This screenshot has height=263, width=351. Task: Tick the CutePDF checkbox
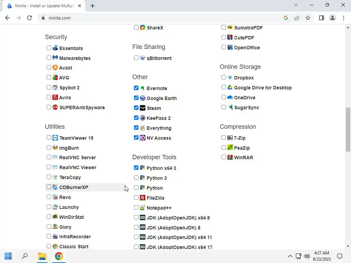223,37
